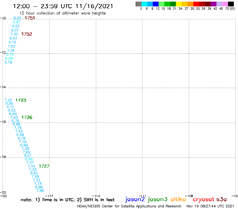Select the 5.98 wave height reading
Image resolution: width=238 pixels, height=209 pixels.
[9, 59]
